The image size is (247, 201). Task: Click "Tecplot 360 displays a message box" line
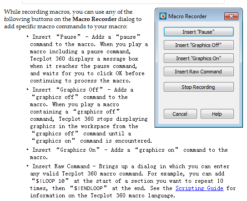point(84,59)
